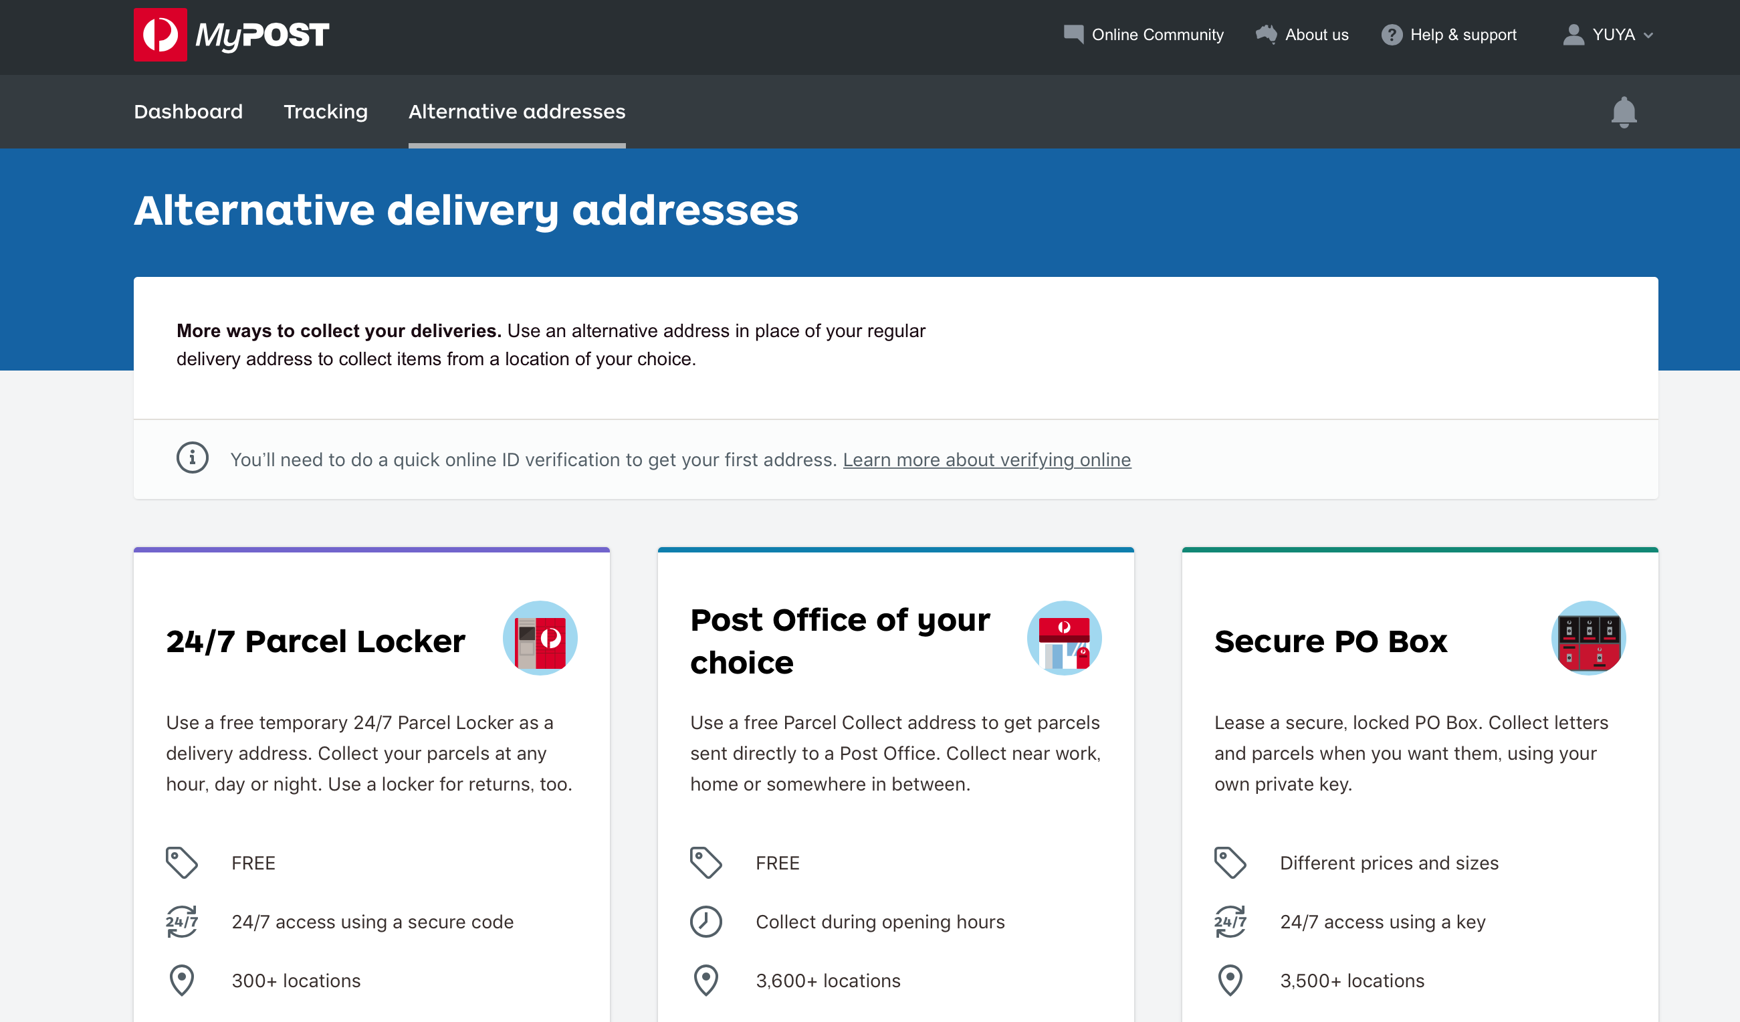Click the '24/7 access using a secure code' text
The width and height of the screenshot is (1740, 1022).
[x=372, y=922]
